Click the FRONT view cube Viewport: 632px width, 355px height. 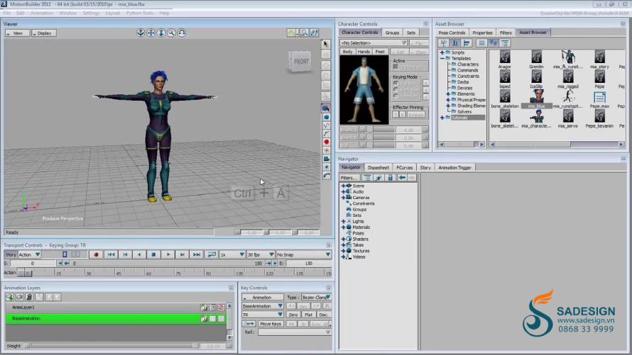coord(300,62)
